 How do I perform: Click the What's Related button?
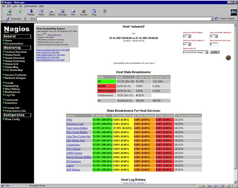pyautogui.click(x=225, y=19)
